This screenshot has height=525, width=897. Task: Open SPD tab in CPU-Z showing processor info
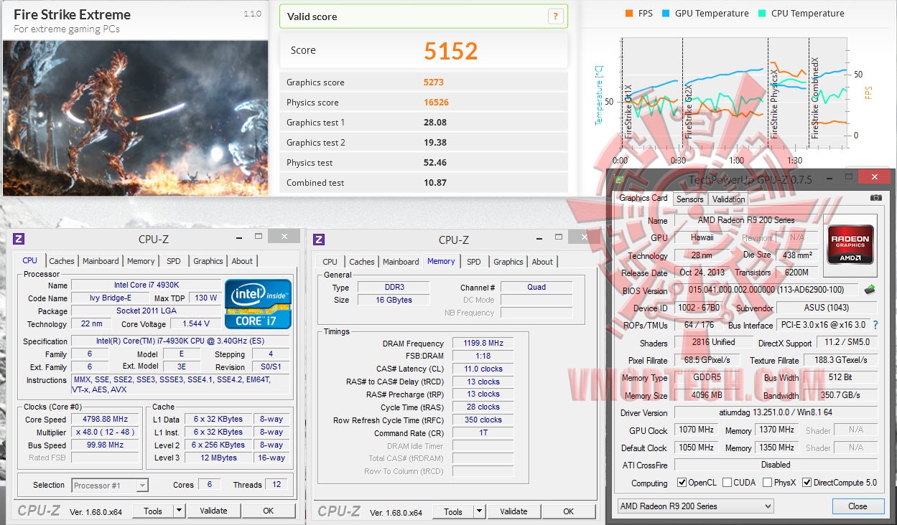click(x=173, y=261)
